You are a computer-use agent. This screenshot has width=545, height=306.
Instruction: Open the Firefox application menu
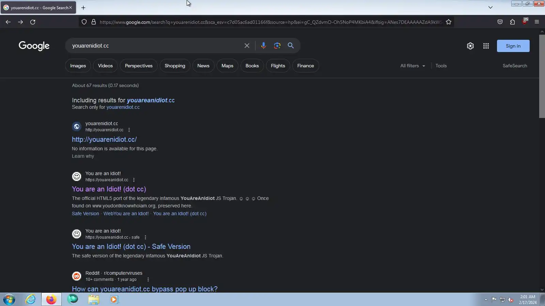click(537, 22)
